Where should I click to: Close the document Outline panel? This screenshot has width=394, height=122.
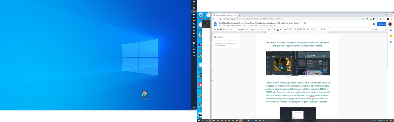point(237,37)
